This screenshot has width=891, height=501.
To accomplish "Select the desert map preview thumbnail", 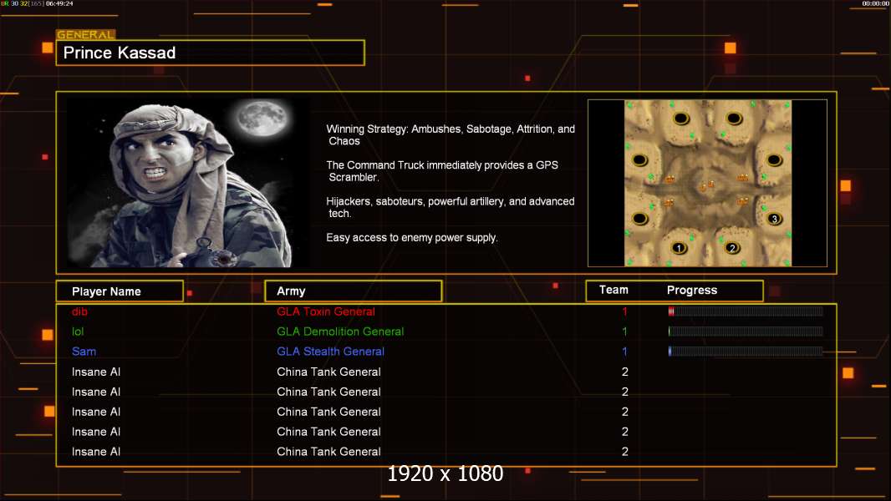I will 707,183.
